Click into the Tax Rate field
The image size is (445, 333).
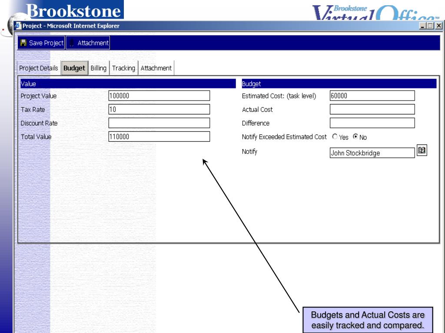tap(159, 109)
